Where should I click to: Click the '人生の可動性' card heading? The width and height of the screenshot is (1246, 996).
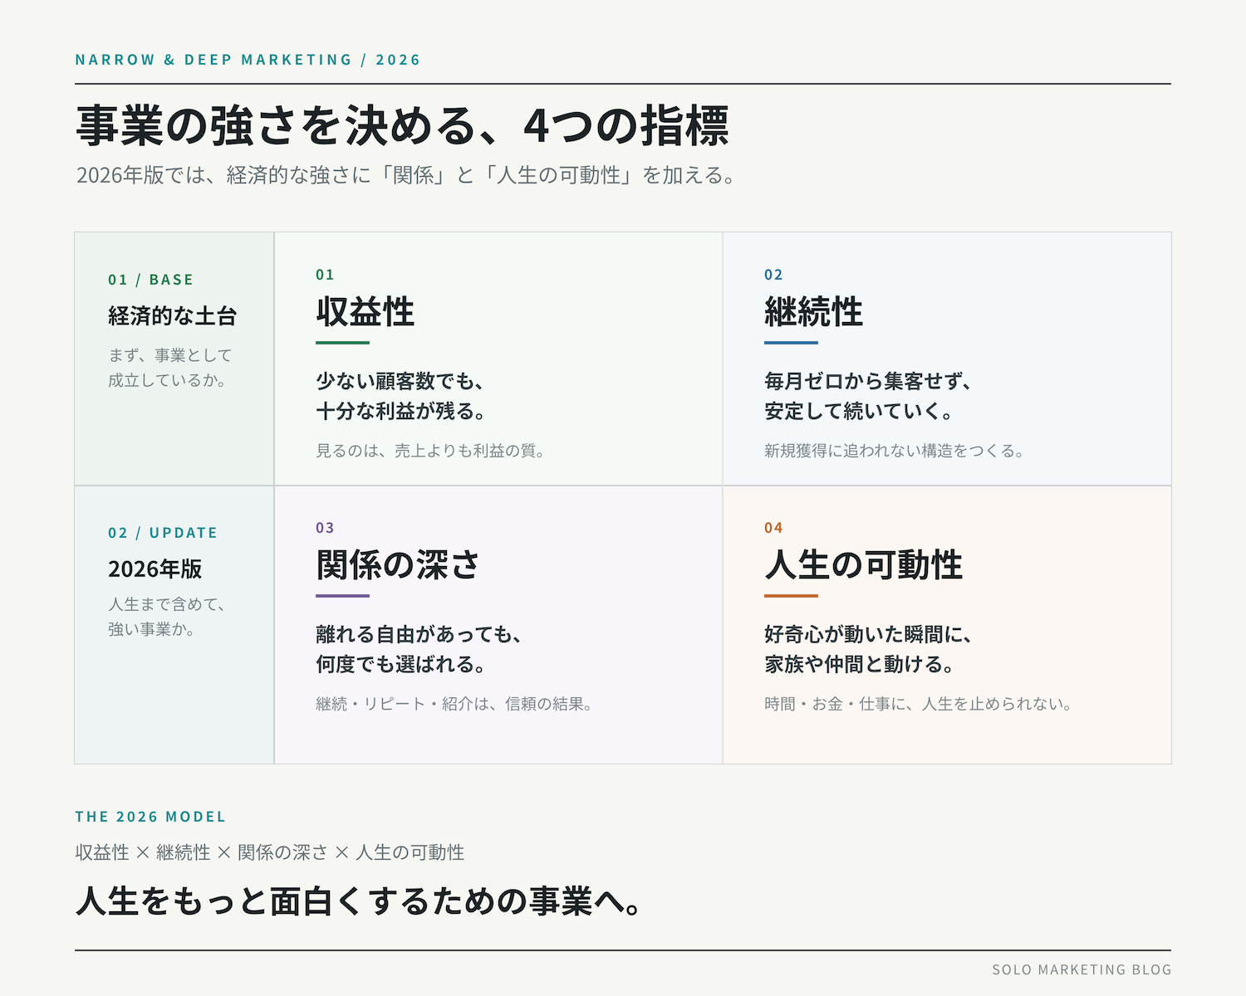click(863, 565)
